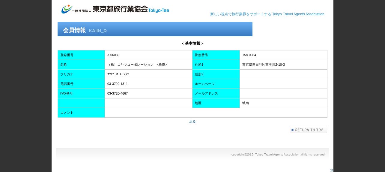Image resolution: width=385 pixels, height=172 pixels.
Task: Click the FAX番号 label cell
Action: click(81, 94)
